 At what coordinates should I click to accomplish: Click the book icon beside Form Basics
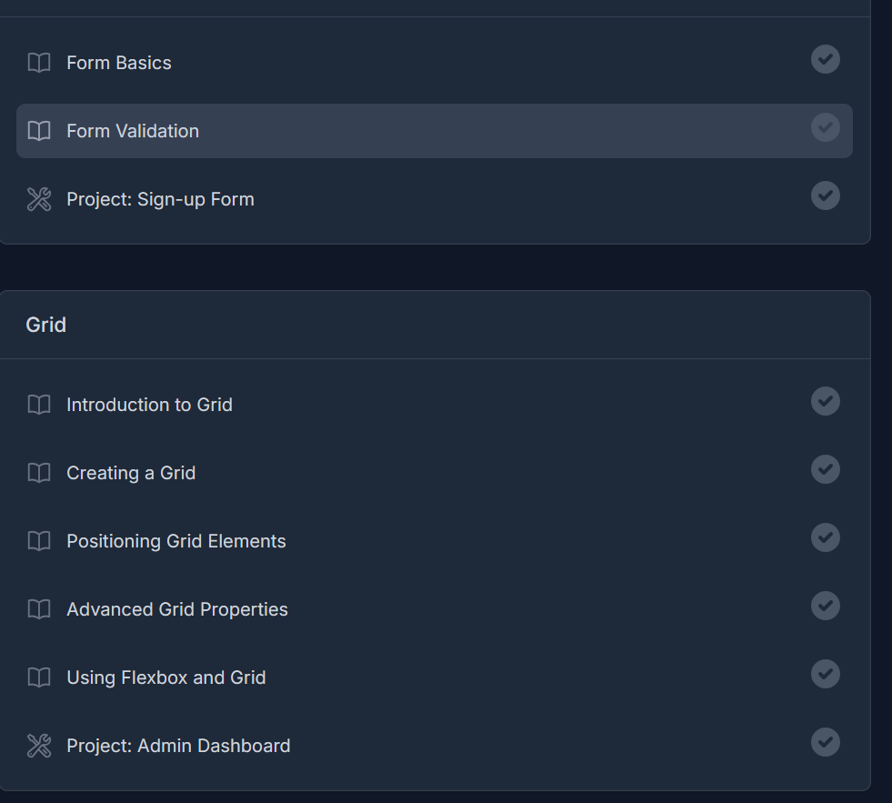39,63
